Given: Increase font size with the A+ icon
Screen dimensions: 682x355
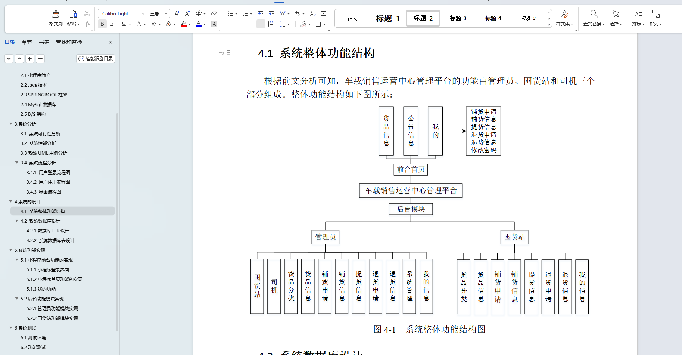Looking at the screenshot, I should point(177,13).
